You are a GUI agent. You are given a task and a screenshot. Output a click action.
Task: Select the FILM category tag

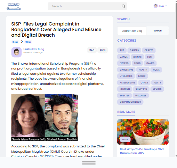click(150, 57)
